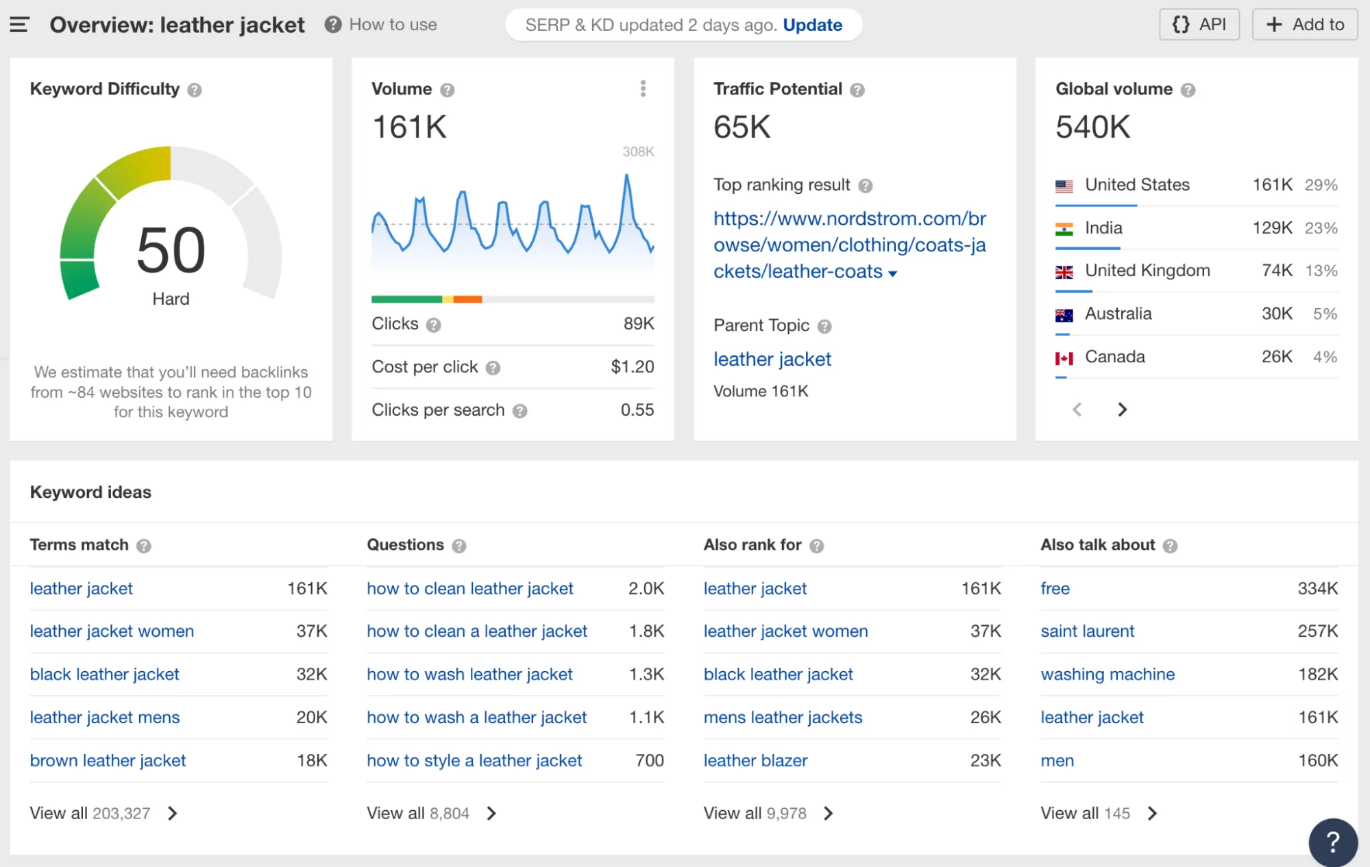The height and width of the screenshot is (867, 1370).
Task: Click the API button
Action: tap(1199, 24)
